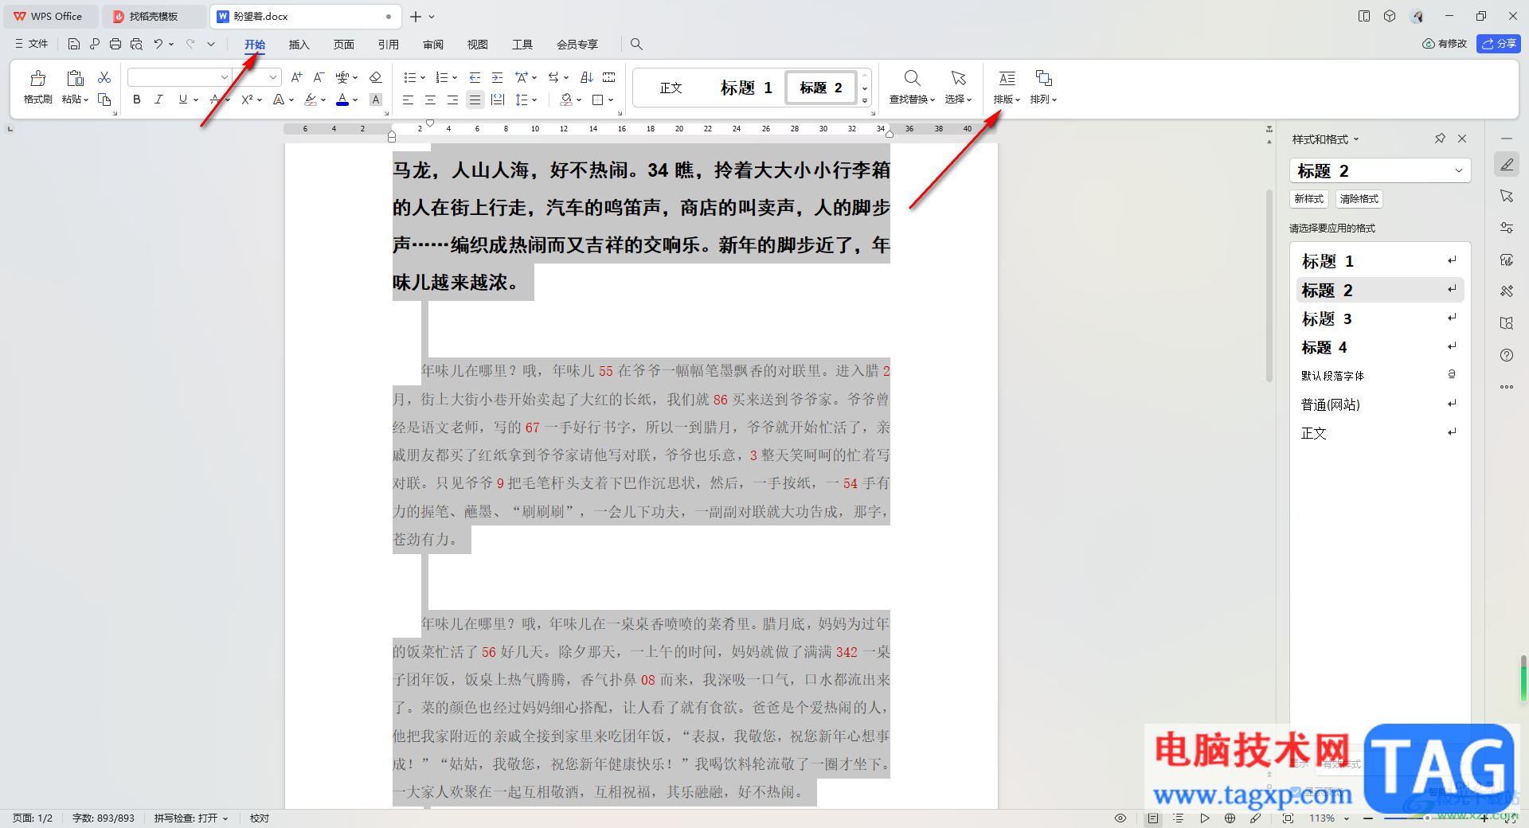Align text right

pyautogui.click(x=452, y=100)
